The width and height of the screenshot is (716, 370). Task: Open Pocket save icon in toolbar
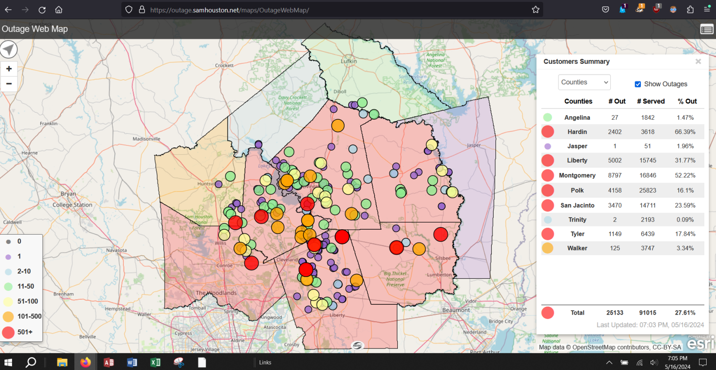tap(605, 9)
